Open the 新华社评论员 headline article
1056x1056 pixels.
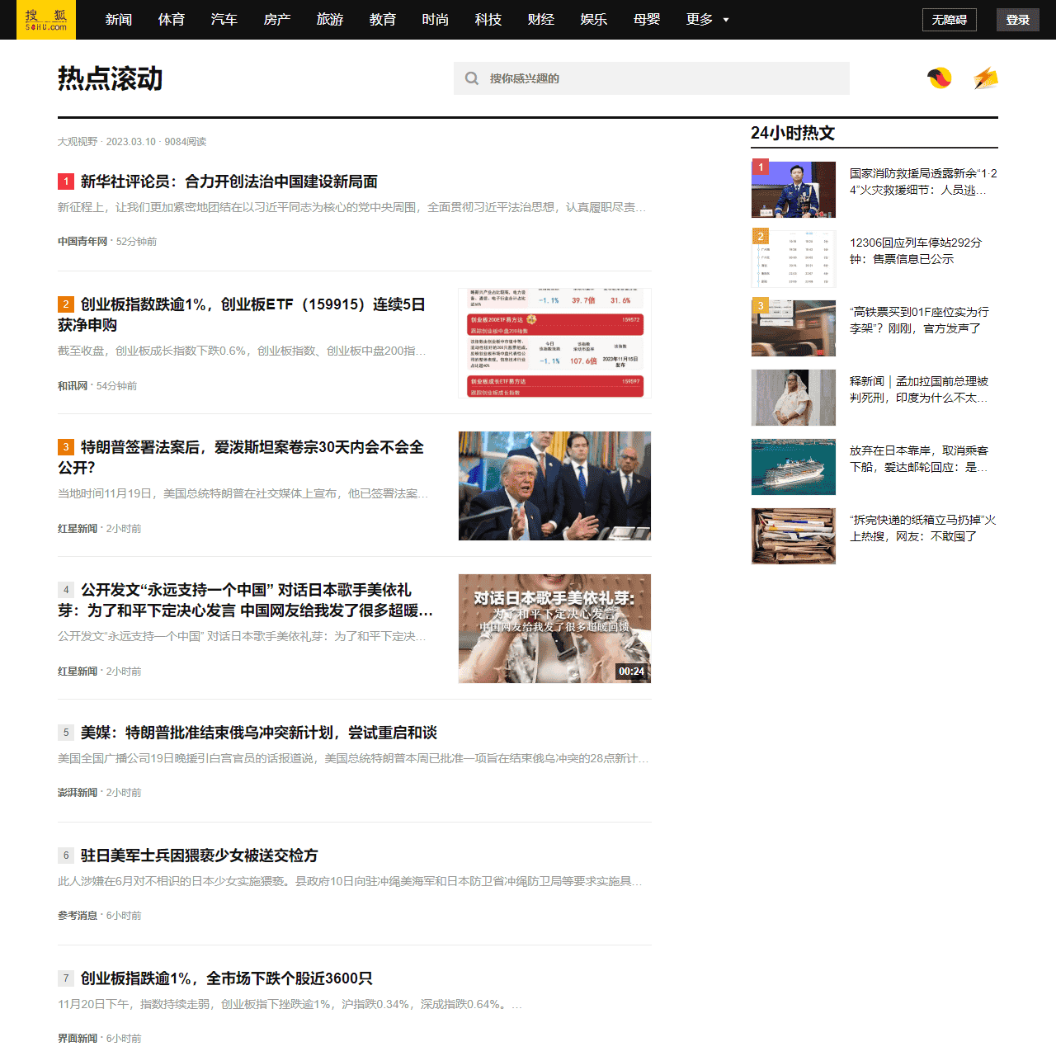tap(228, 181)
